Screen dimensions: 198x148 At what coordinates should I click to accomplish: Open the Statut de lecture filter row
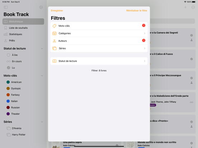coord(99,61)
